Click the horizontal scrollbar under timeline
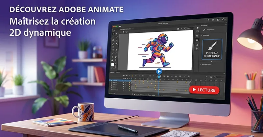 (x=172, y=96)
